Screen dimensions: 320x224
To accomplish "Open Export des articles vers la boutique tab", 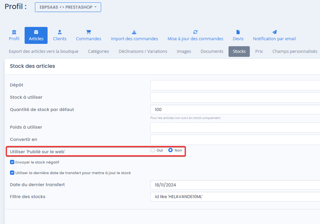I will [44, 52].
